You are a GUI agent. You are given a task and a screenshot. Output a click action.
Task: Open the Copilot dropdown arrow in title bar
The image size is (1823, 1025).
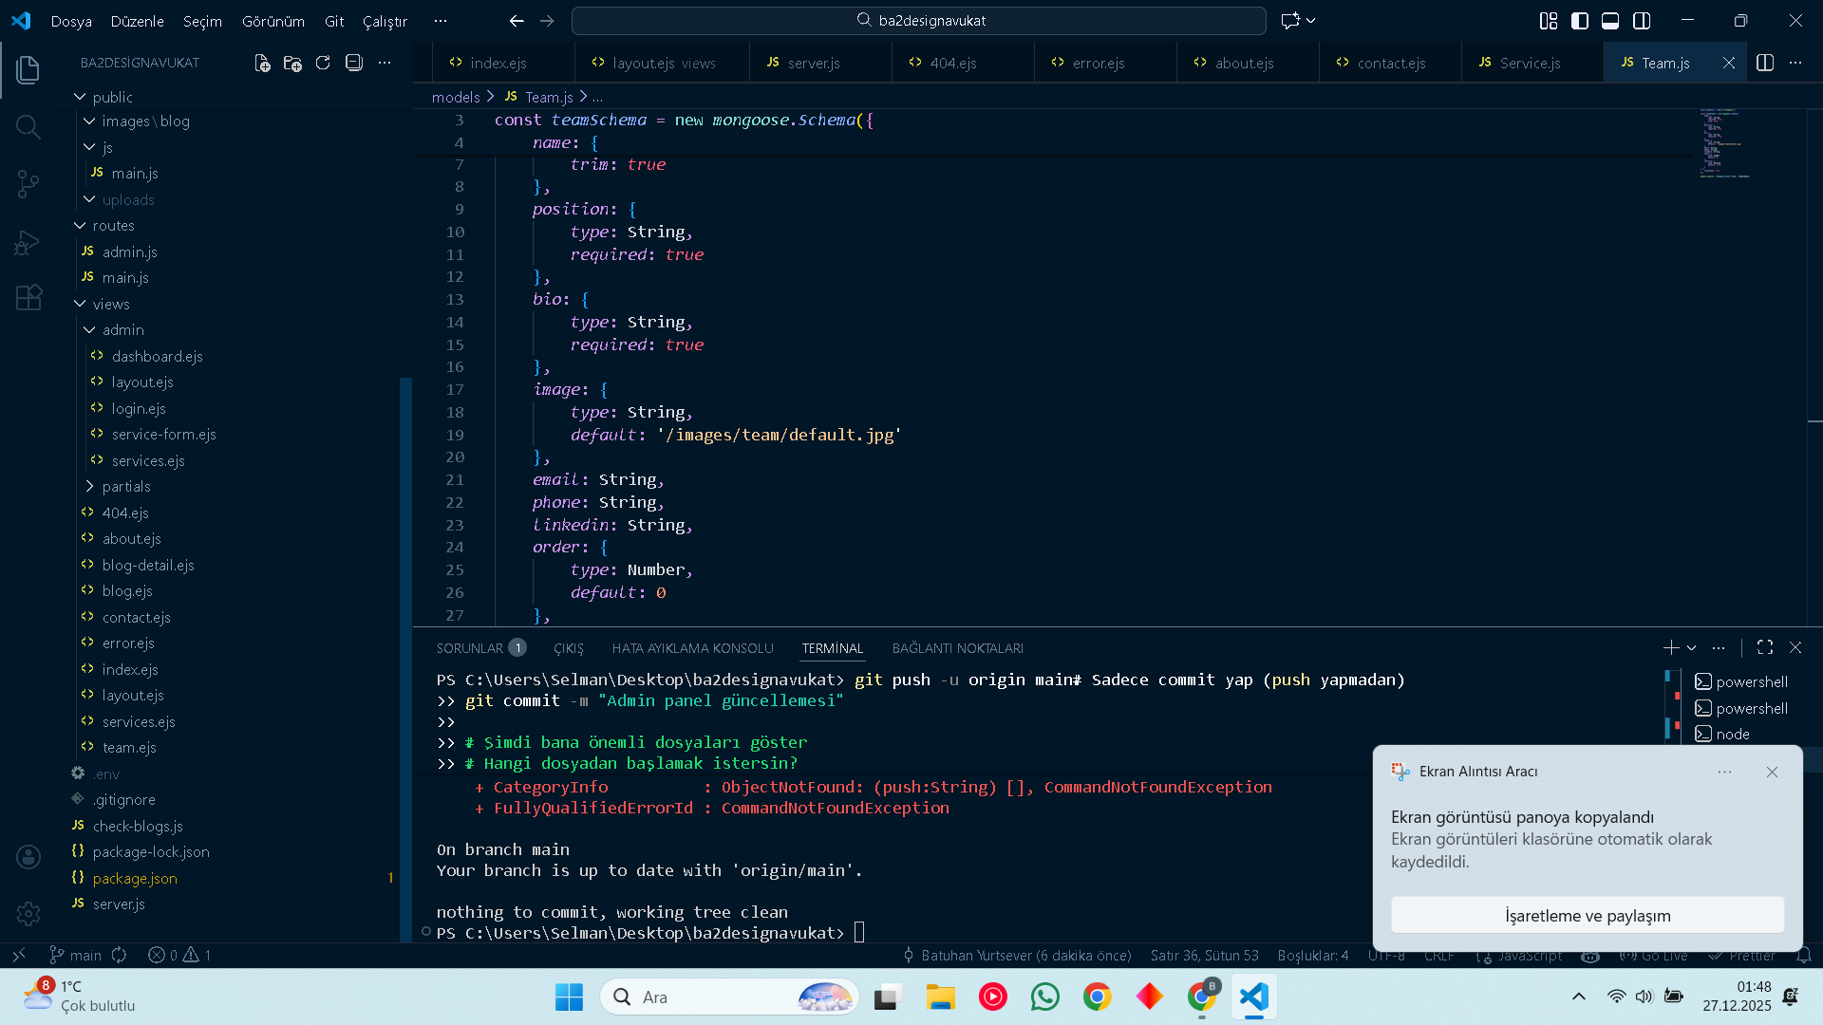pos(1311,20)
